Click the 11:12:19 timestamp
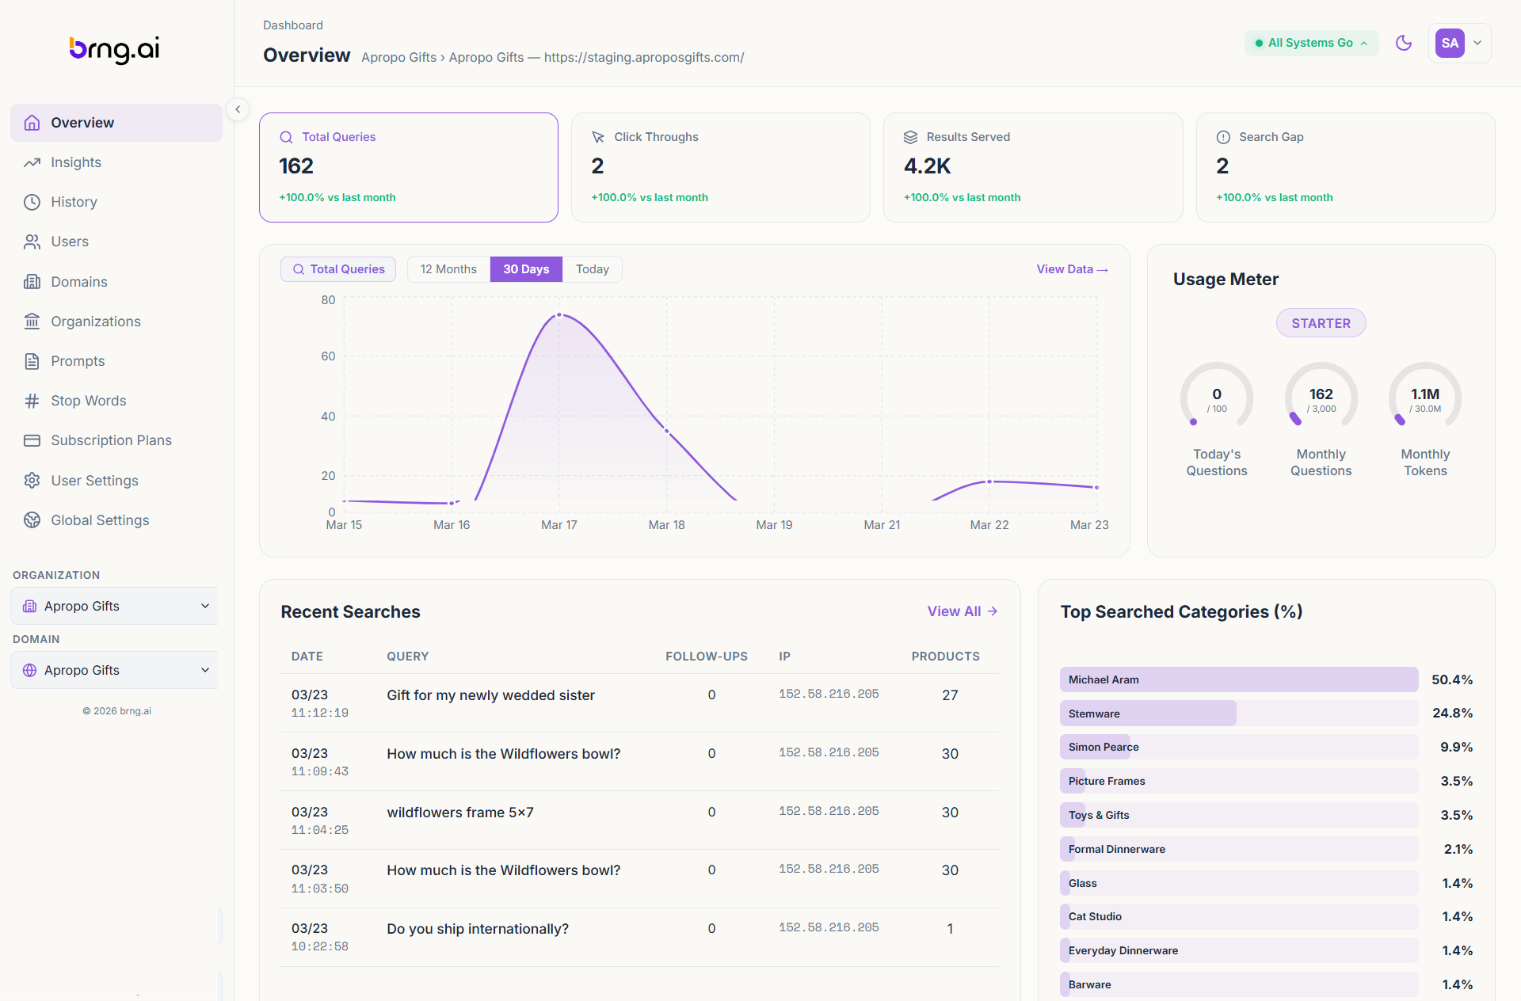 (320, 713)
